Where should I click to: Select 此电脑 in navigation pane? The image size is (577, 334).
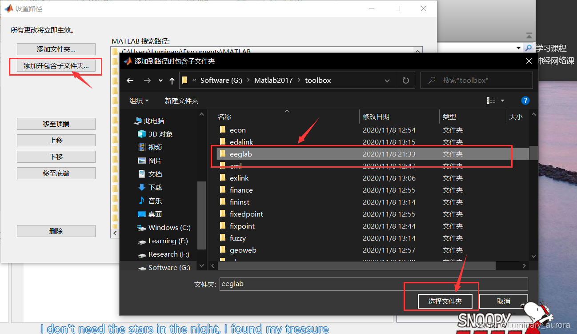tap(154, 121)
